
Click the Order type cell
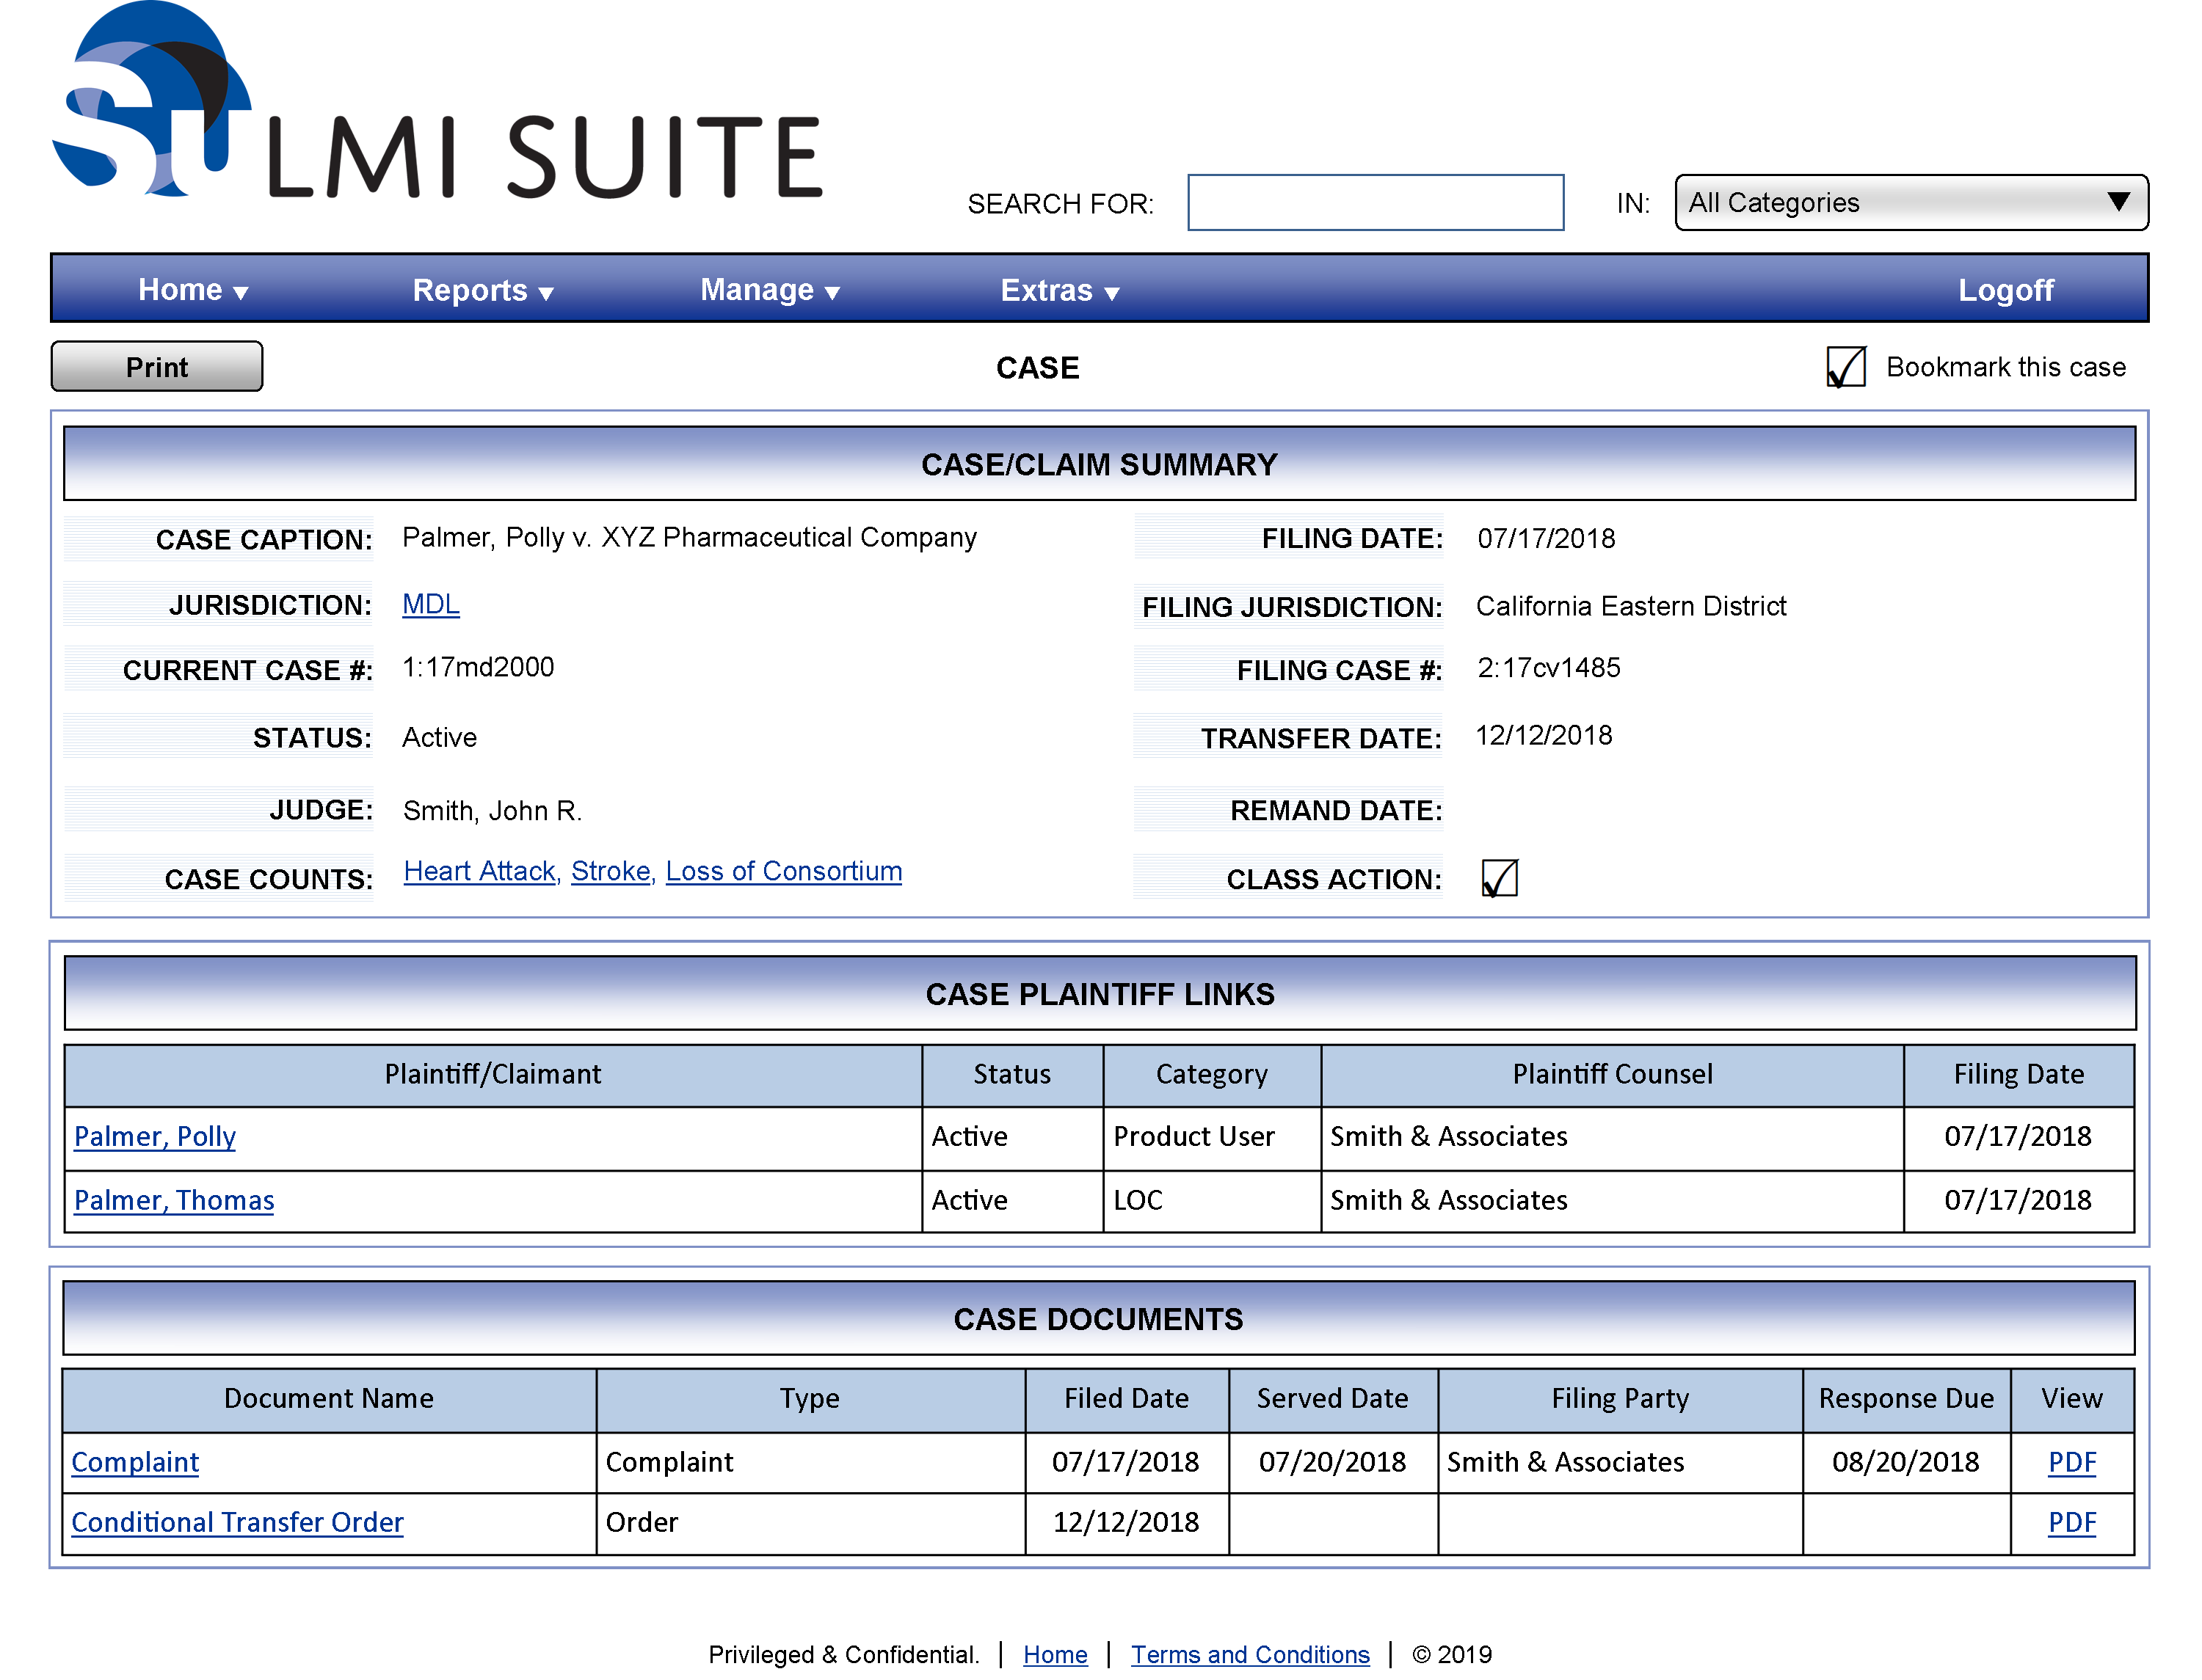[x=810, y=1522]
